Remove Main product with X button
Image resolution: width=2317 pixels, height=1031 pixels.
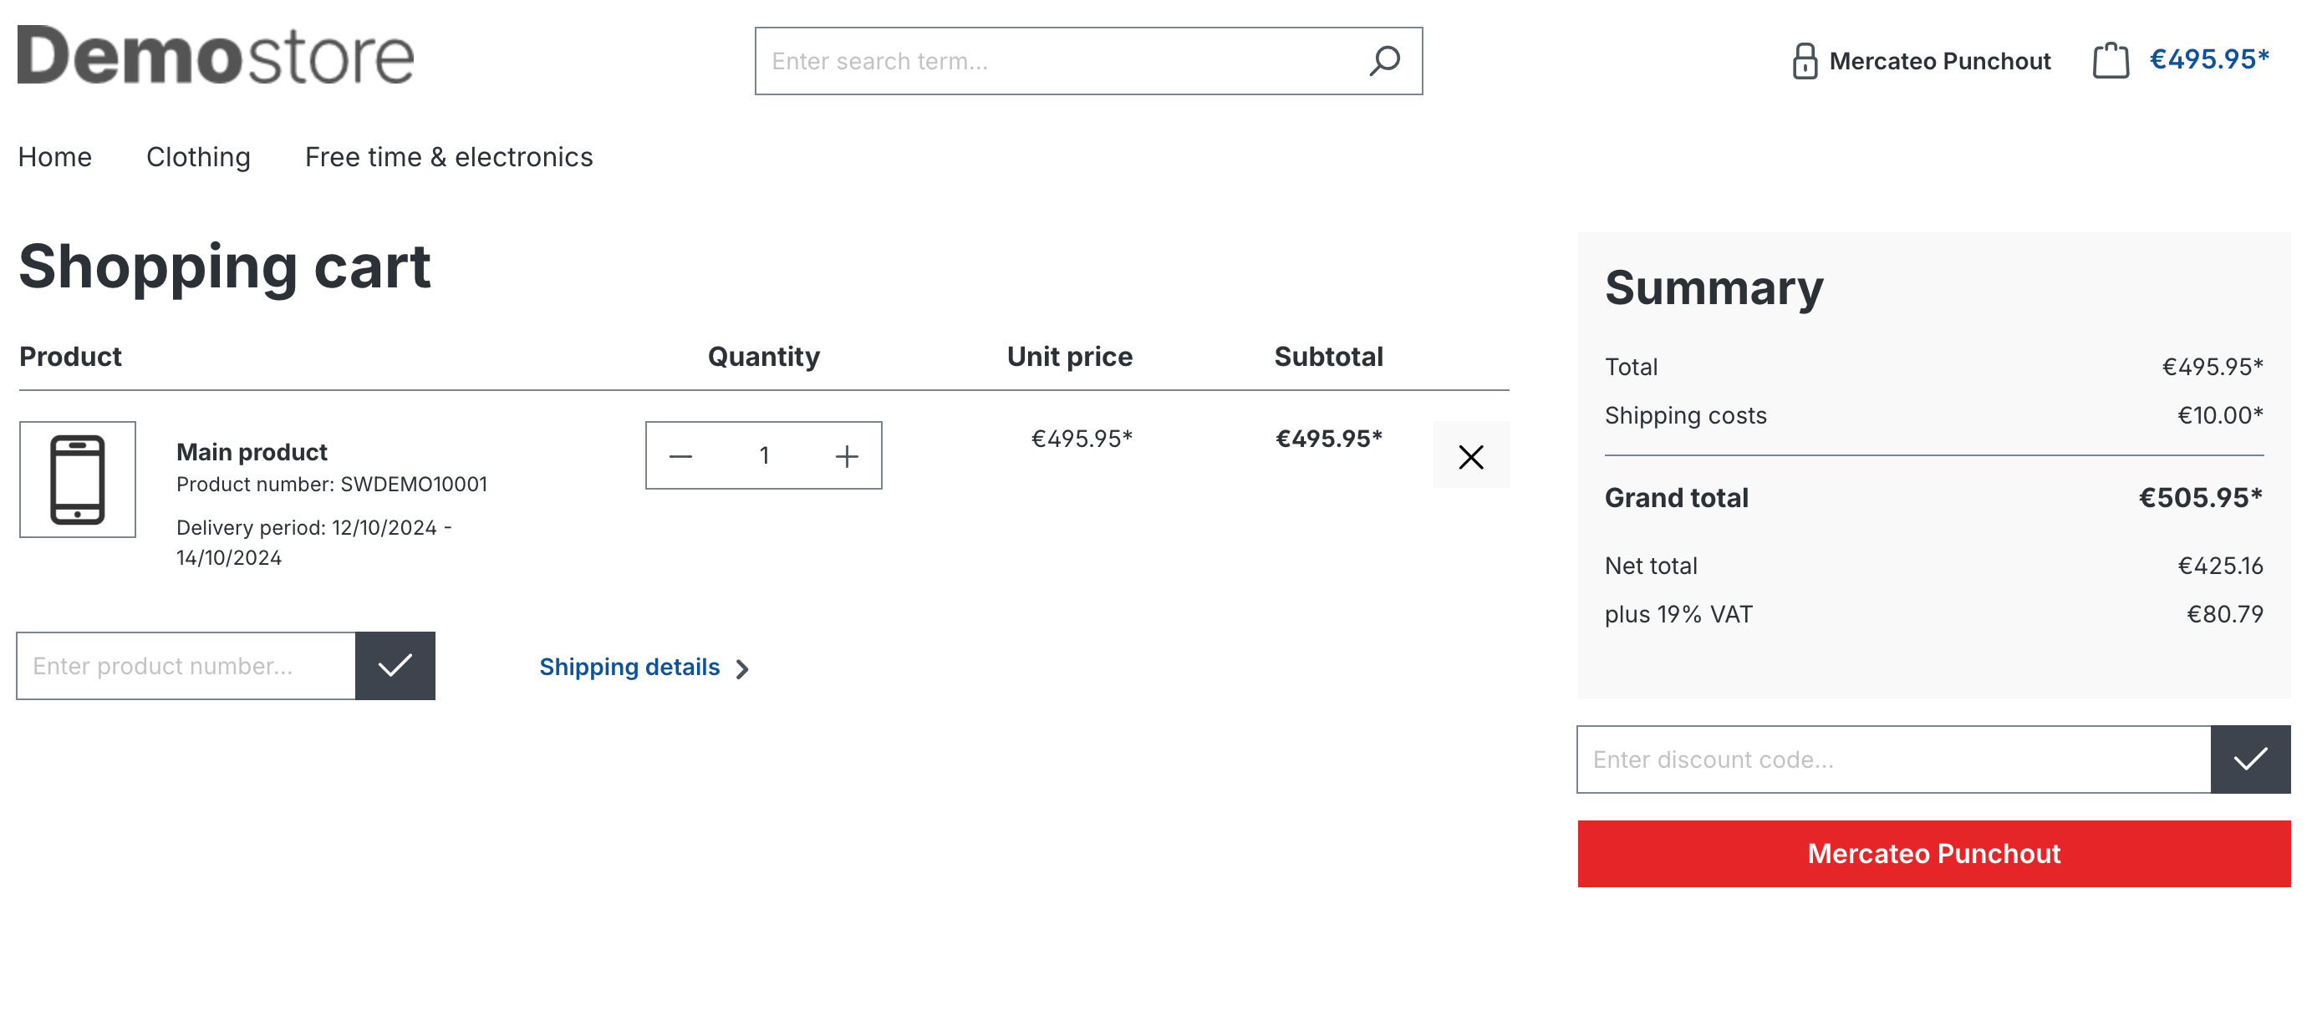point(1470,455)
